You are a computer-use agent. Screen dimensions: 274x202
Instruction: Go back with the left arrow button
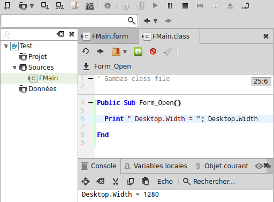tap(147, 21)
